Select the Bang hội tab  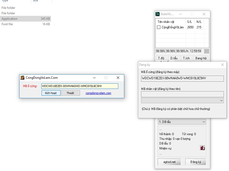[x=201, y=58]
